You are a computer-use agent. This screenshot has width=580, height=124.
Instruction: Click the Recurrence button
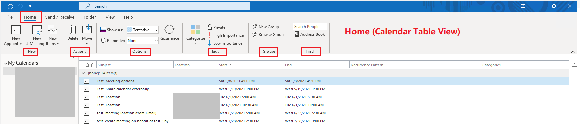(x=169, y=33)
